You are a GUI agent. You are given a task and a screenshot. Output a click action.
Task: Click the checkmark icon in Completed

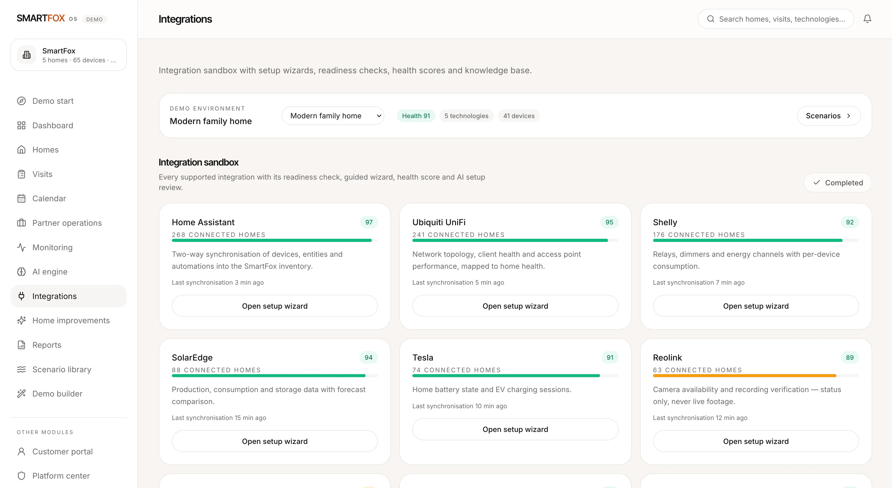click(x=817, y=182)
